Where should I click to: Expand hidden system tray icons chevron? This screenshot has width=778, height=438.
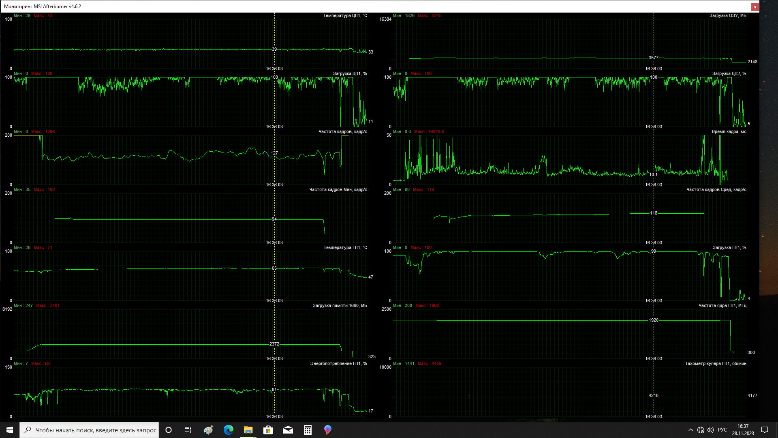[690, 430]
